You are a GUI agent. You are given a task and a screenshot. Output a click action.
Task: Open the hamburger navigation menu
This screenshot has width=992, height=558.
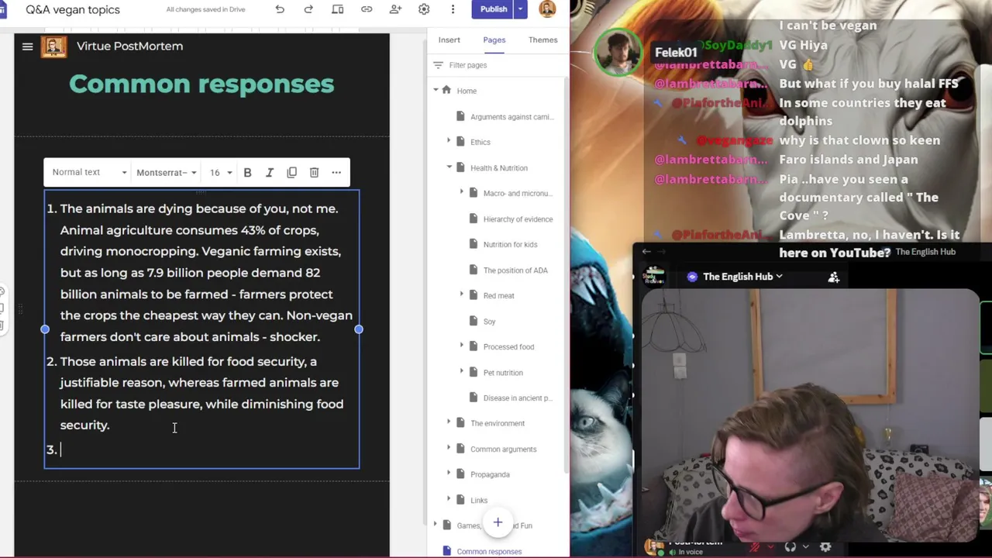(27, 46)
